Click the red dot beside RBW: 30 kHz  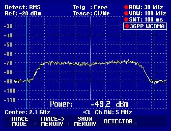pos(126,7)
